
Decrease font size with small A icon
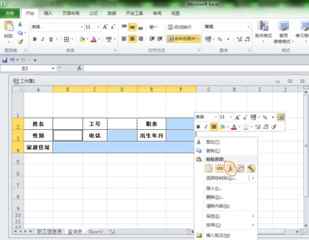[x=112, y=27]
